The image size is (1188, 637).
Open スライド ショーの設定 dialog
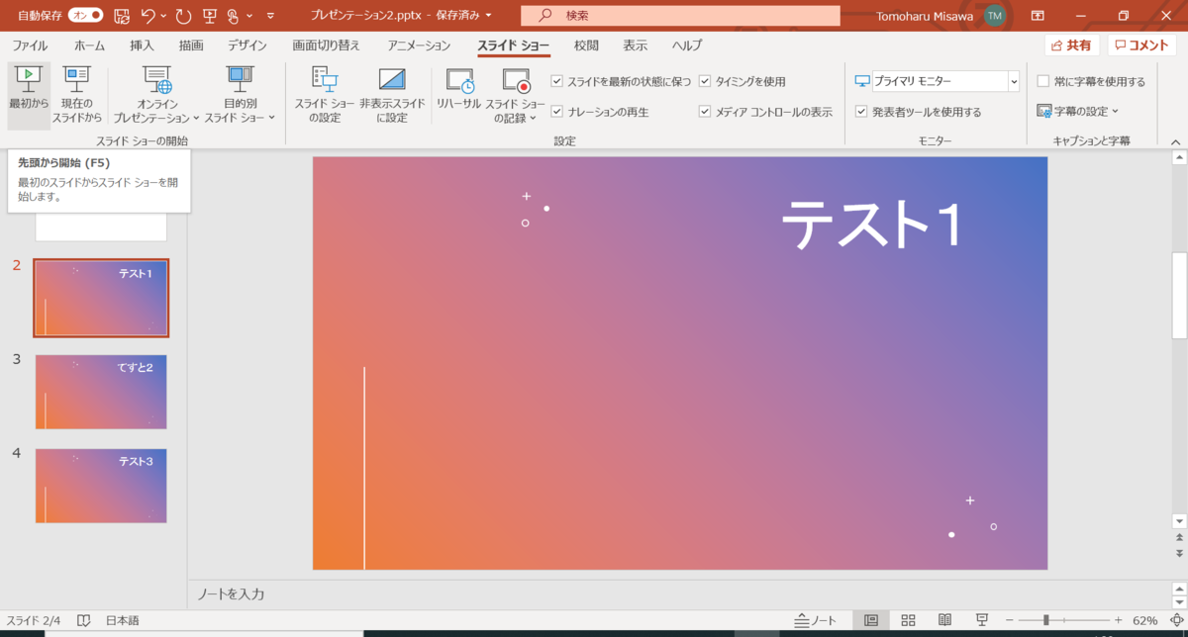pos(324,95)
